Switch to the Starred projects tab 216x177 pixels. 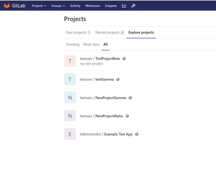tap(106, 32)
